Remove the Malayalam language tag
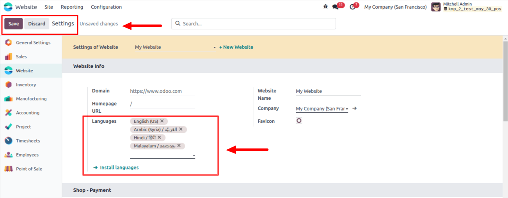This screenshot has height=198, width=508. tap(179, 145)
